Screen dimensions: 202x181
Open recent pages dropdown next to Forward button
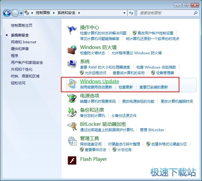pyautogui.click(x=21, y=13)
